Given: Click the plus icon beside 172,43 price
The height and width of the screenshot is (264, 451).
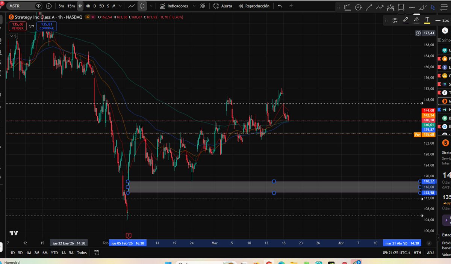Looking at the screenshot, I should point(418,33).
